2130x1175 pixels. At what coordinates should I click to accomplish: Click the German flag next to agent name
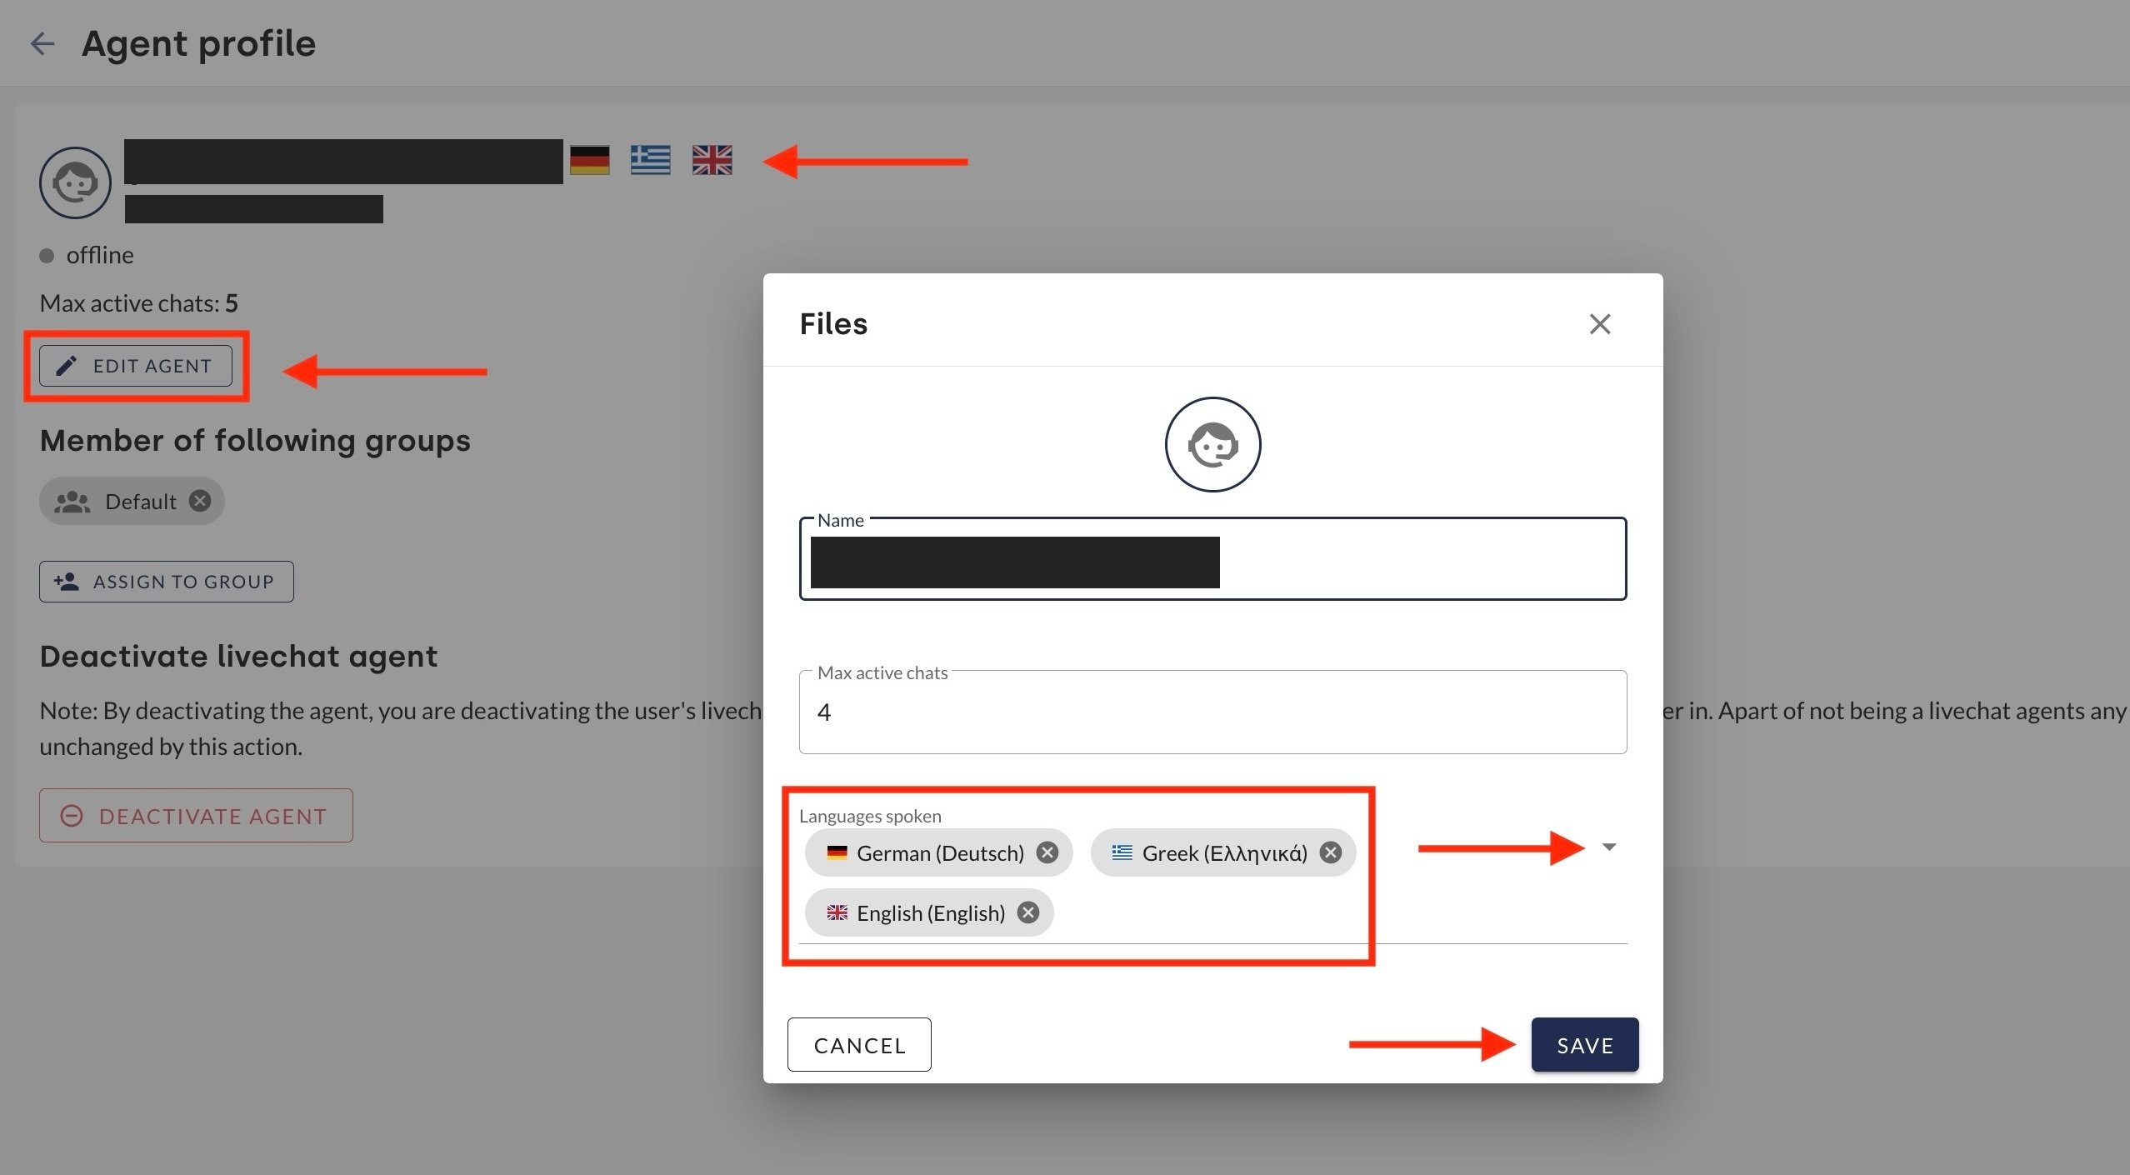click(x=589, y=160)
